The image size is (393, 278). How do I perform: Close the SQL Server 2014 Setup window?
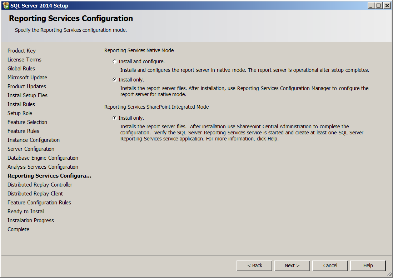click(x=387, y=5)
